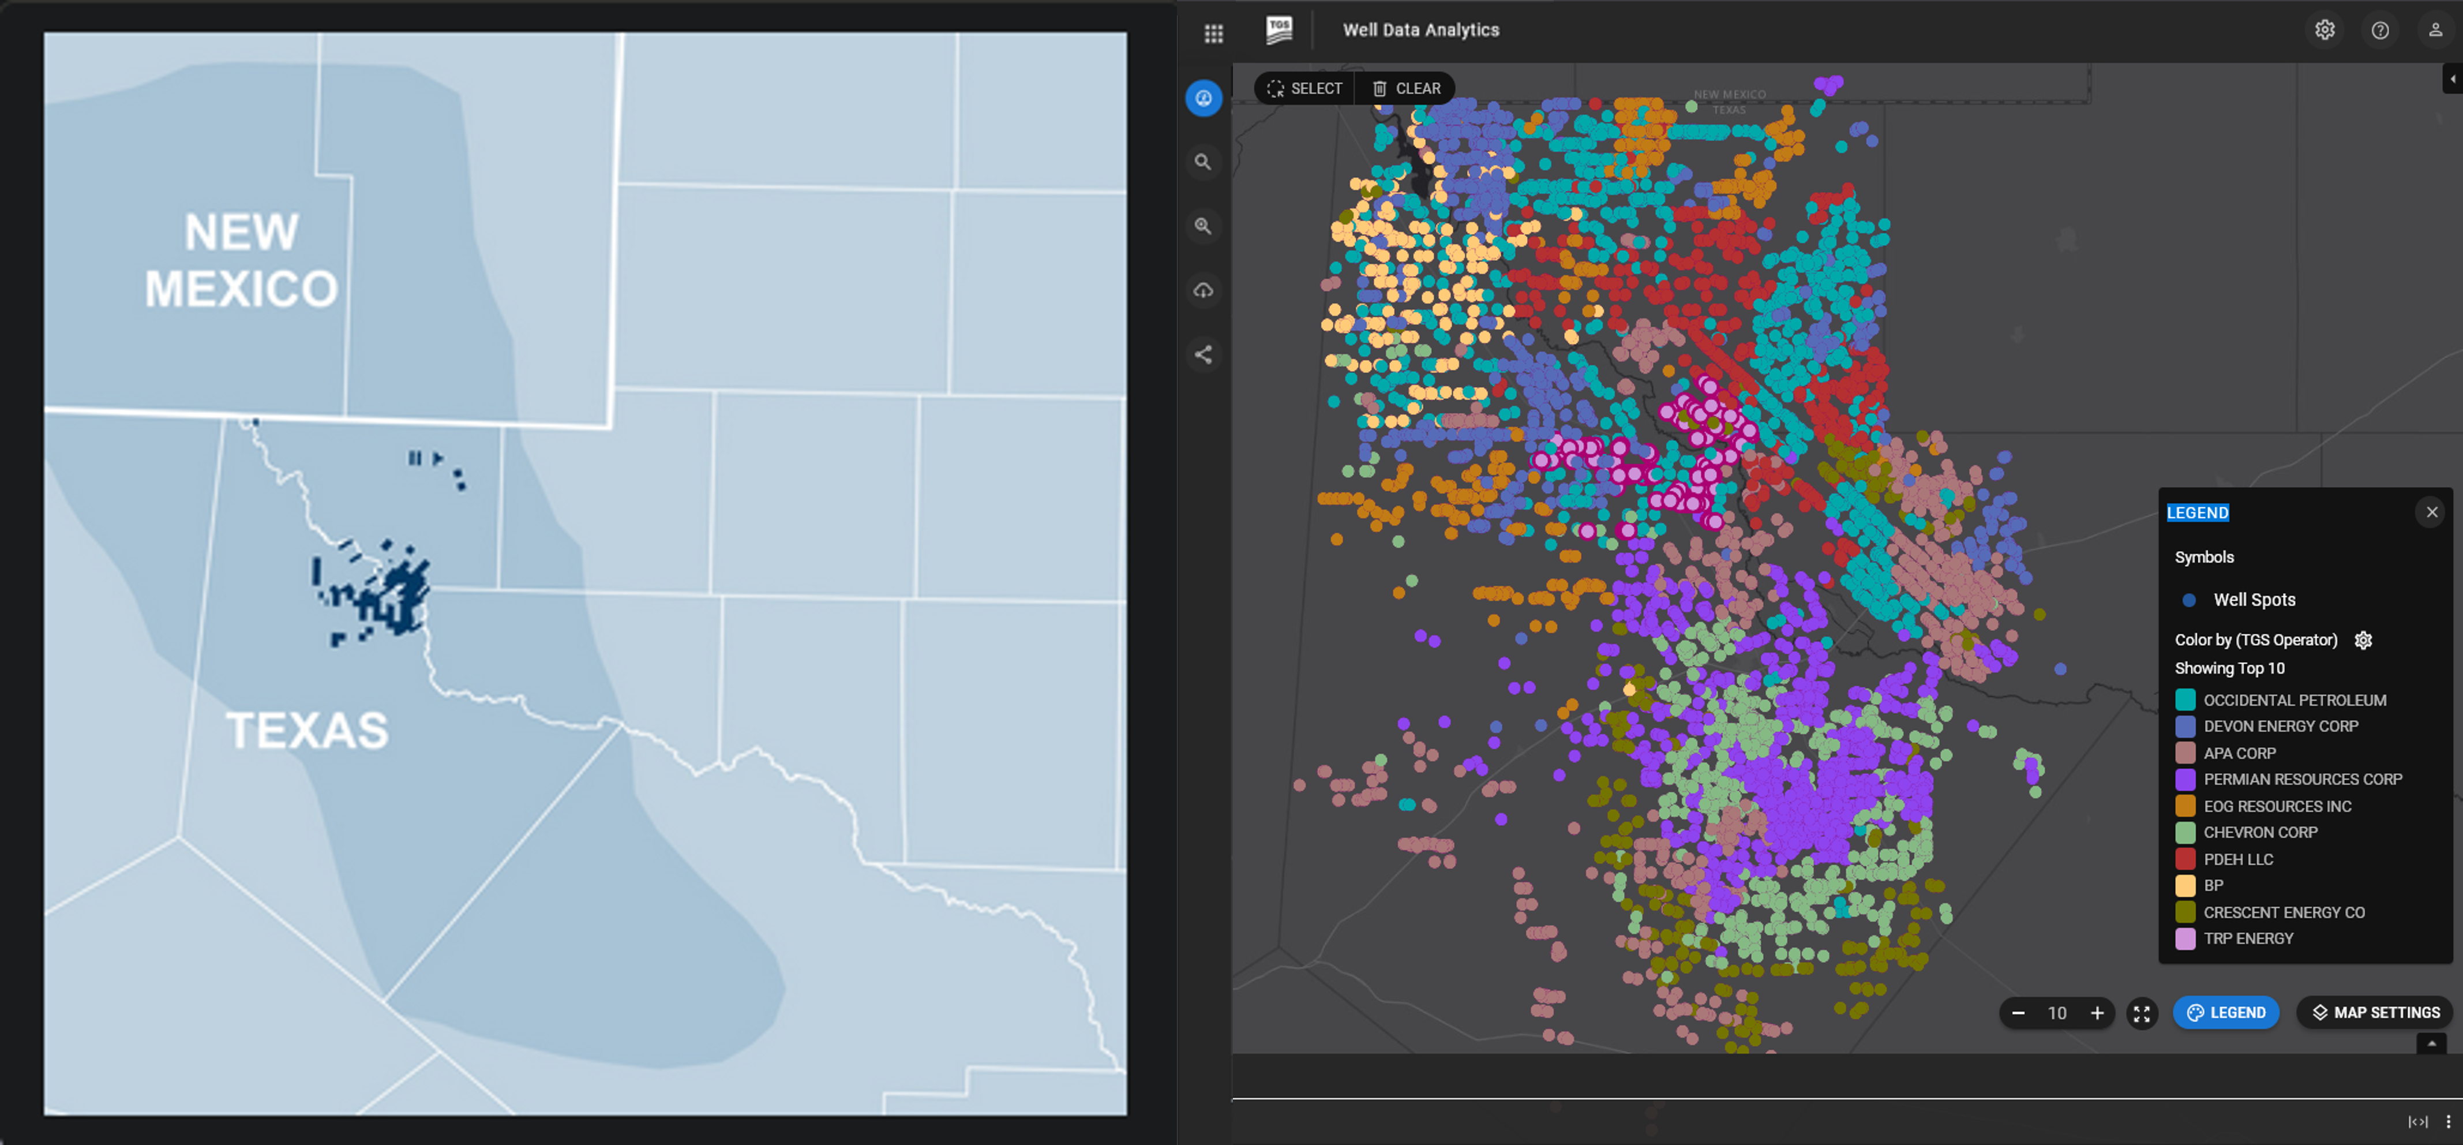Click the panel width expand icon
The image size is (2463, 1145).
click(x=2418, y=1122)
